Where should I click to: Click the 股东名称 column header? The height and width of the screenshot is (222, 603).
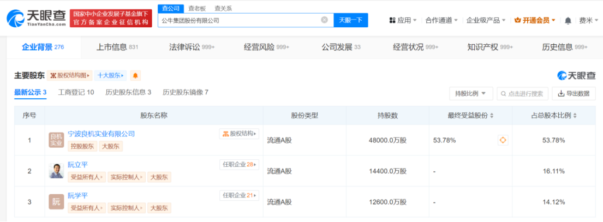pyautogui.click(x=154, y=115)
